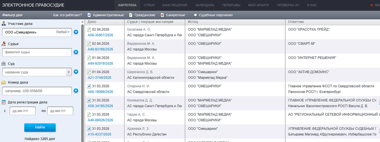Filter by Гражданские cases icon
This screenshot has height=142, width=380.
pyautogui.click(x=131, y=15)
